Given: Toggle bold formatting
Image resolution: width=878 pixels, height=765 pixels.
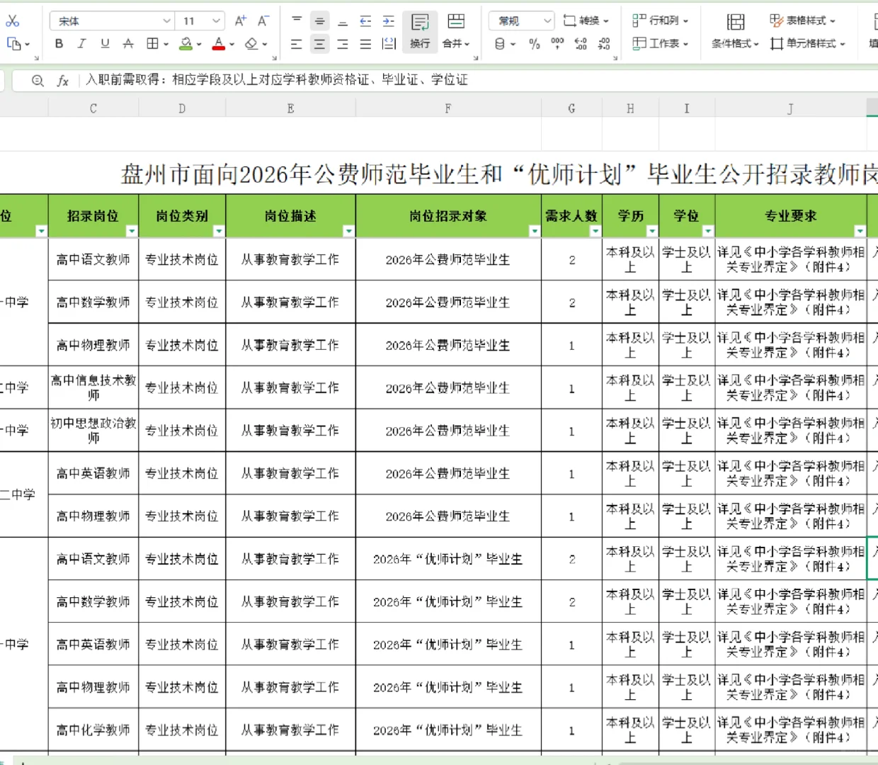Looking at the screenshot, I should tap(59, 44).
